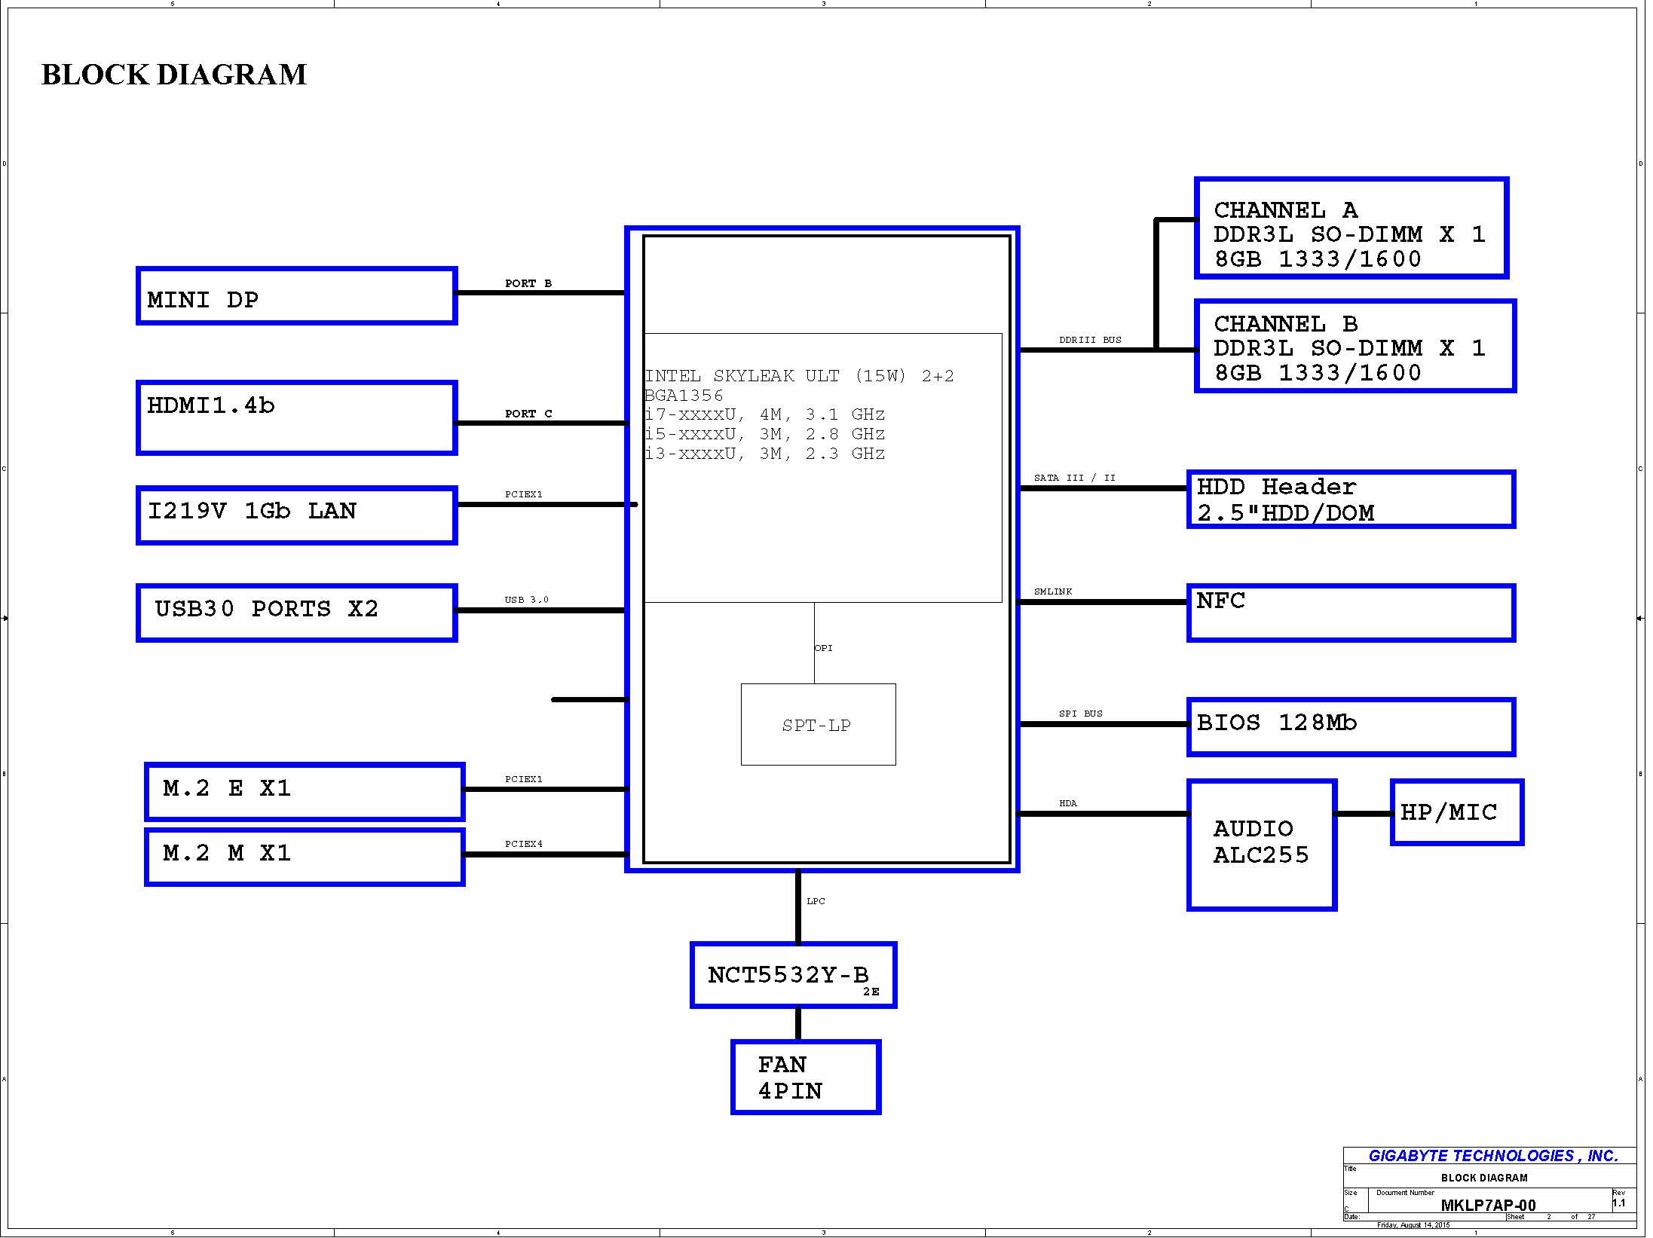Select the CHANNEL B DDR3L SO-DIMM block
This screenshot has width=1653, height=1238.
click(x=1355, y=347)
